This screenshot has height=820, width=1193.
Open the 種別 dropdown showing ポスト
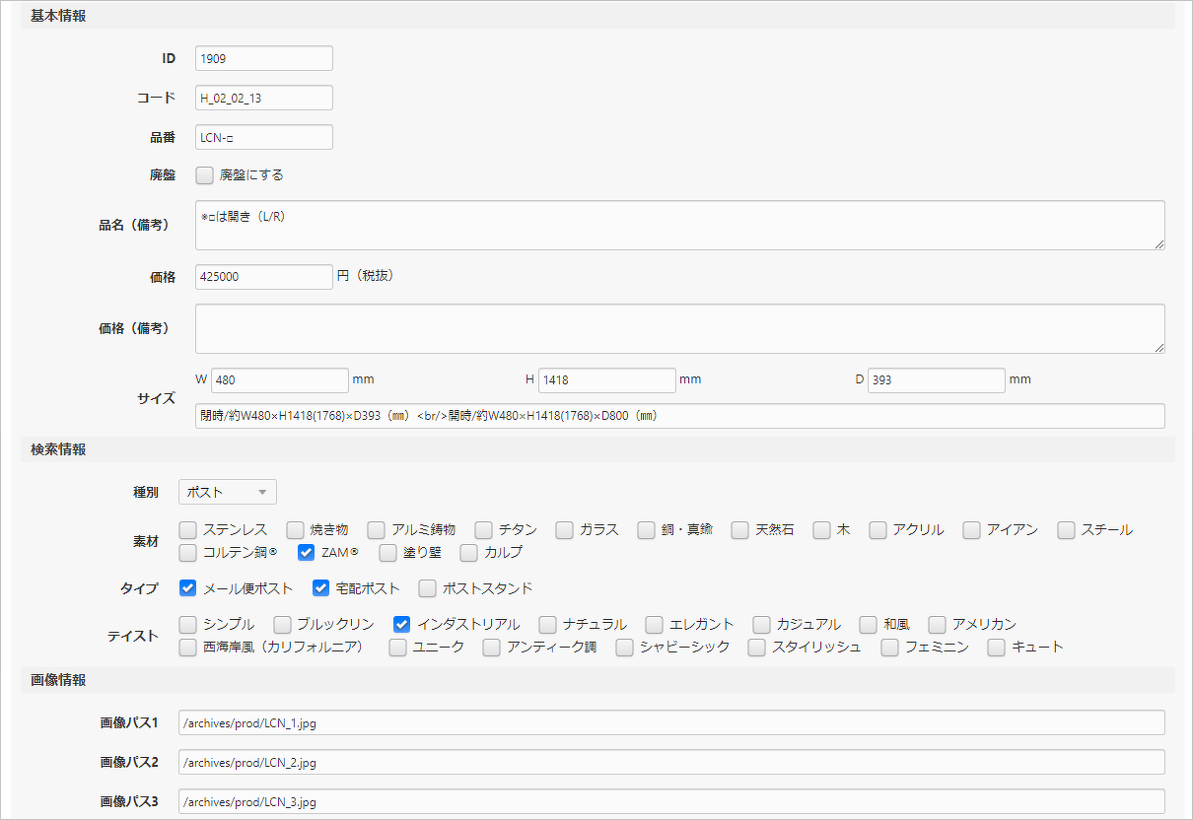227,492
